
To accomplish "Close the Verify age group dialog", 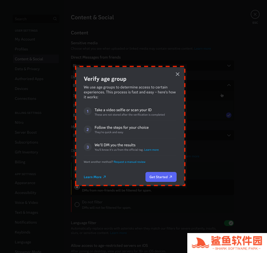I will click(x=178, y=74).
